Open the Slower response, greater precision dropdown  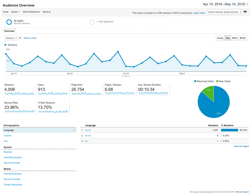[x=225, y=12]
